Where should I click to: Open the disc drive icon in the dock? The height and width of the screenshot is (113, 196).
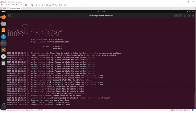4,56
